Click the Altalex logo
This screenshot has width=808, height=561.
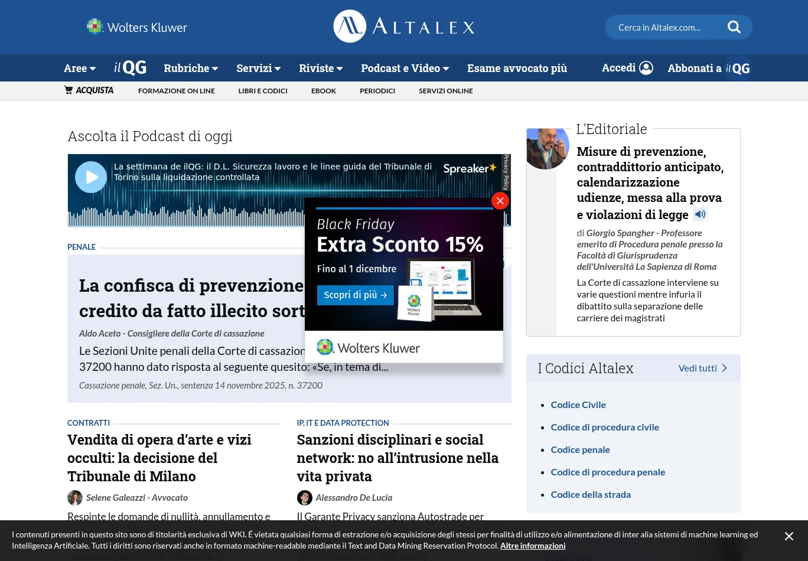coord(404,27)
